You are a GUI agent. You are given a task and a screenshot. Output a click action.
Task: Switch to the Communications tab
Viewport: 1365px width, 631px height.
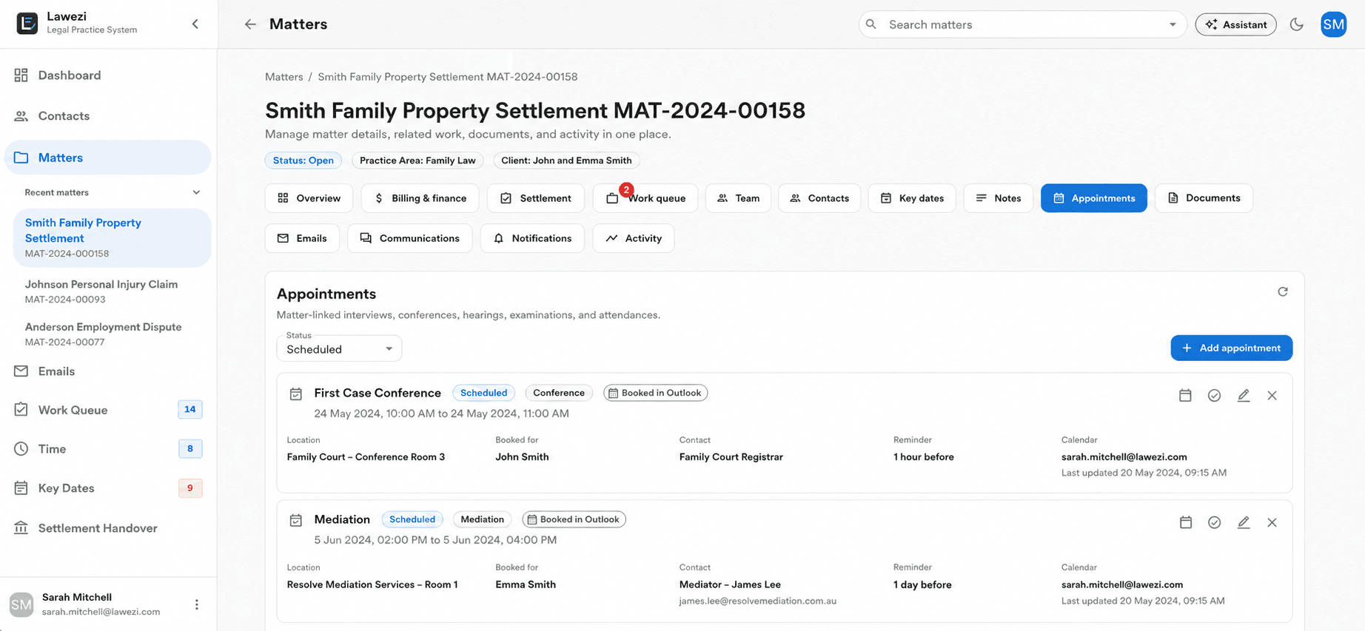pyautogui.click(x=409, y=238)
